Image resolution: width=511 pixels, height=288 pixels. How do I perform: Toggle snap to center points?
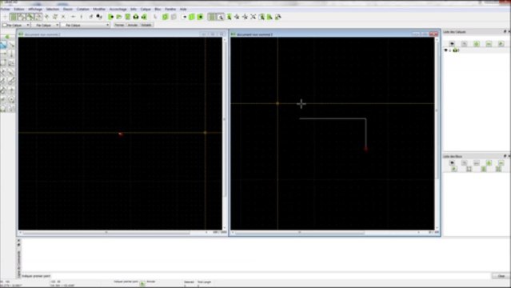coord(38,17)
